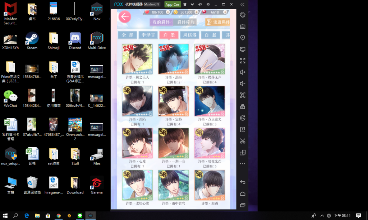Select the Garena desktop shortcut
Image resolution: width=368 pixels, height=220 pixels.
97,185
